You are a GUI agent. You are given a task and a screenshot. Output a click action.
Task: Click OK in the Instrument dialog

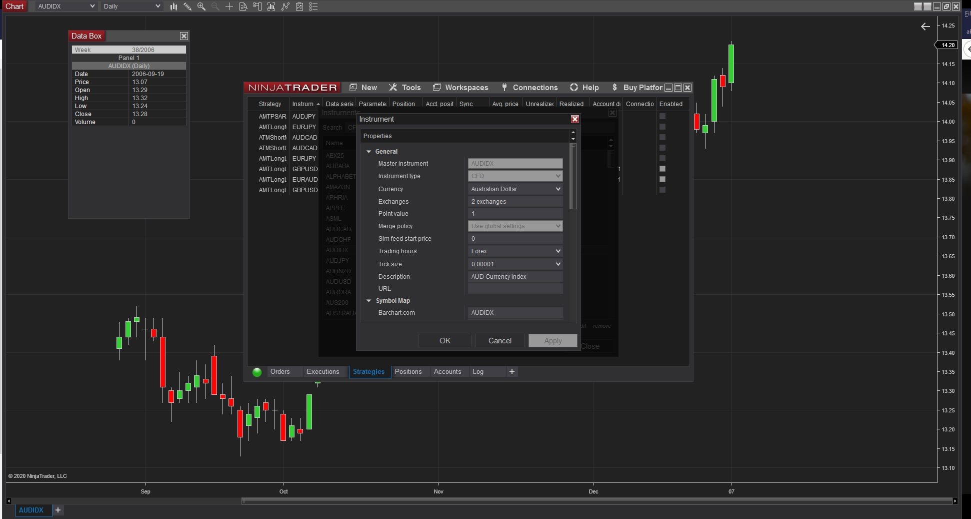pyautogui.click(x=445, y=341)
